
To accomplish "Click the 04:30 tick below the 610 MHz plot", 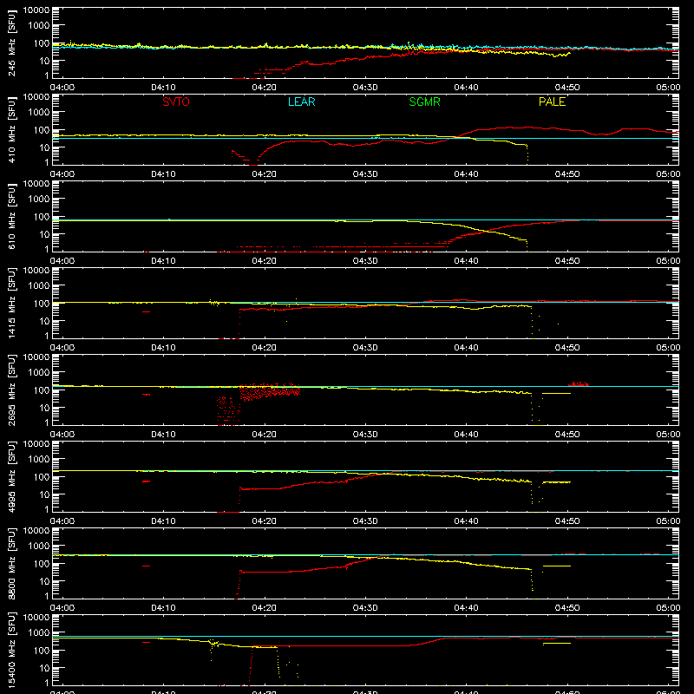I will (365, 261).
